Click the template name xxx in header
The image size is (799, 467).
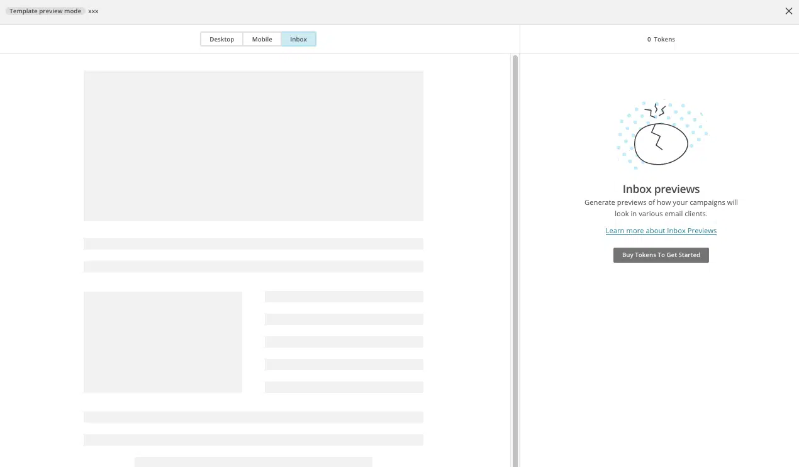pos(93,11)
